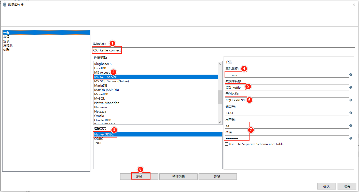Choose ODBC as the connection method

coord(98,139)
